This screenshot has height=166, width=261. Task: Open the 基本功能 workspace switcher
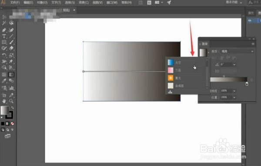click(234, 2)
